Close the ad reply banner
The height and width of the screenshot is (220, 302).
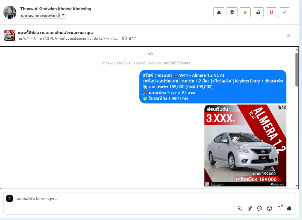[x=289, y=35]
